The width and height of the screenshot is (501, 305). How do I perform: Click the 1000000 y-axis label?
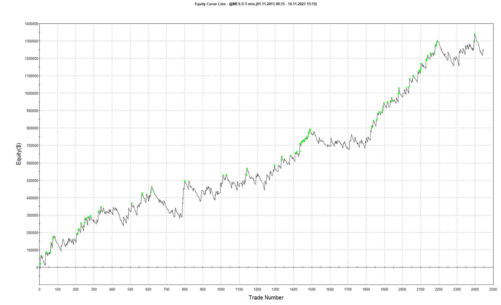tap(32, 93)
